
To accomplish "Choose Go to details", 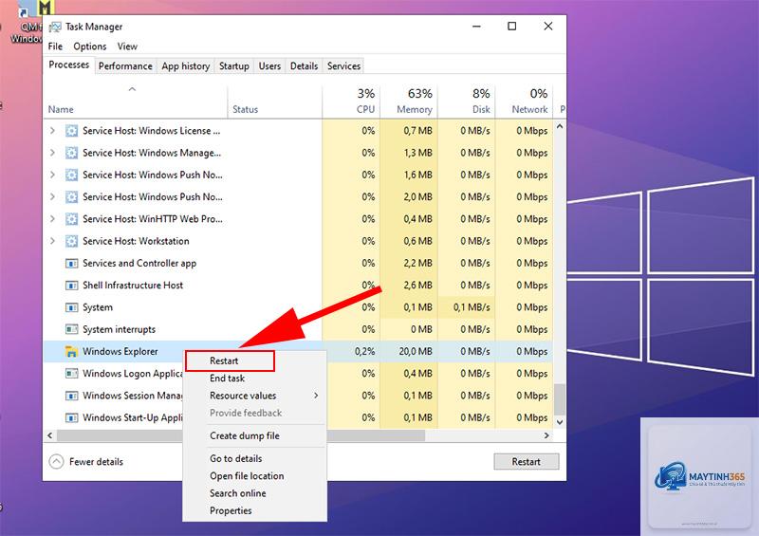I will (x=235, y=458).
